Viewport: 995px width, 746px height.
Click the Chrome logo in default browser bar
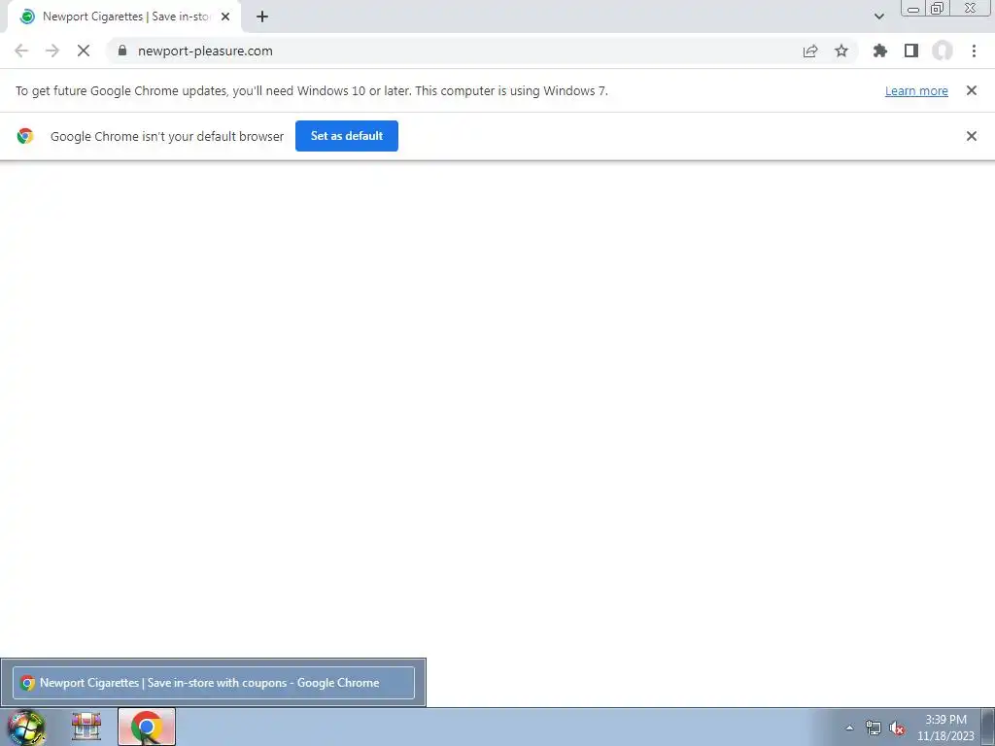click(x=25, y=136)
